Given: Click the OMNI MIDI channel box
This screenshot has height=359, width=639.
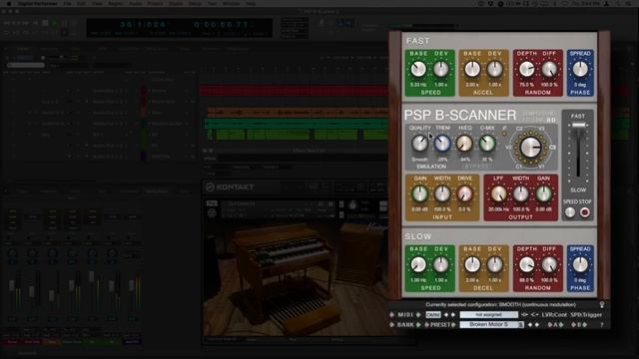Looking at the screenshot, I should click(x=433, y=315).
